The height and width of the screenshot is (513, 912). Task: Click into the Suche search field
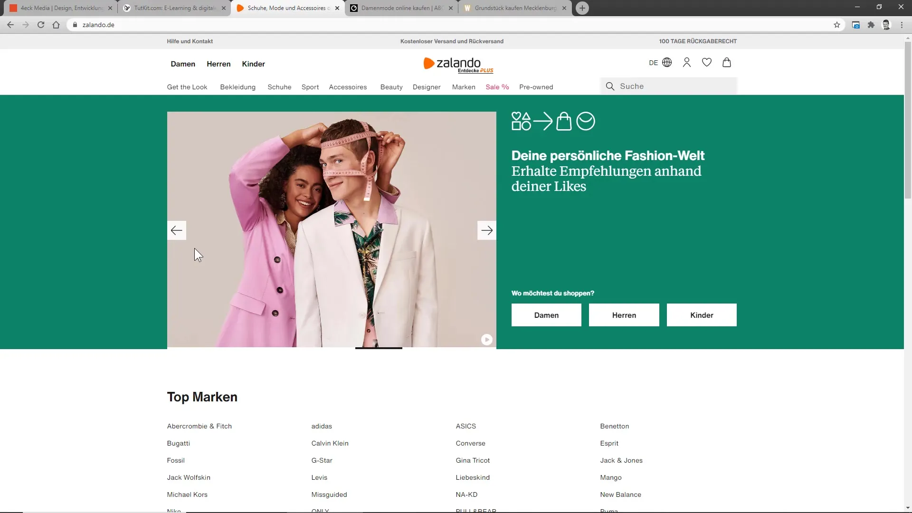click(668, 86)
